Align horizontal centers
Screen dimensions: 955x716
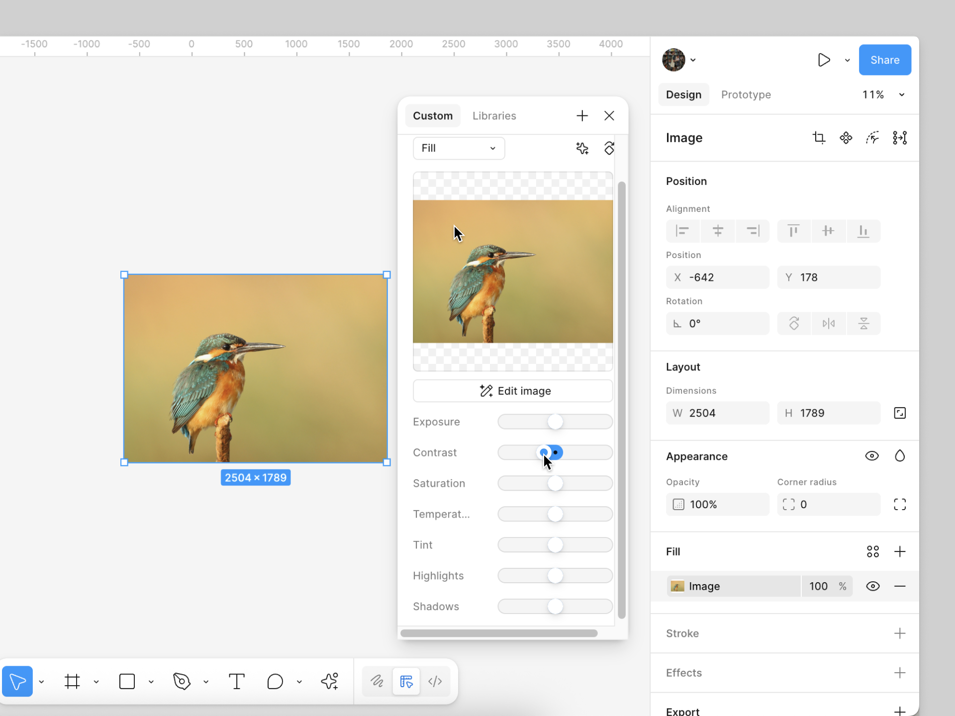coord(717,231)
